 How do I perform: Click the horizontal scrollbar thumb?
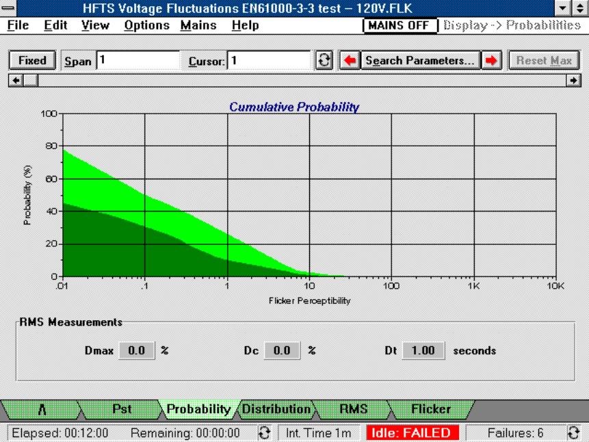point(29,80)
